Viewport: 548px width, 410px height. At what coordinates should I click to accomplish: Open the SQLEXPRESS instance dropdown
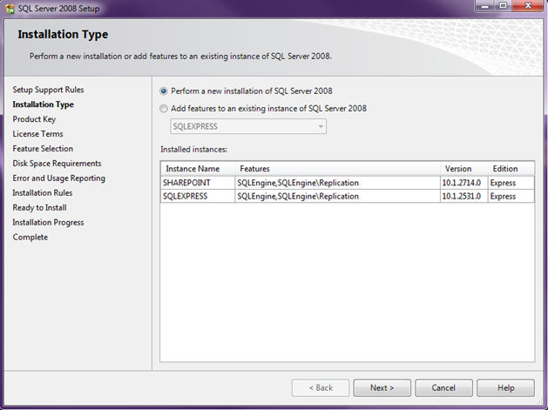(x=248, y=126)
